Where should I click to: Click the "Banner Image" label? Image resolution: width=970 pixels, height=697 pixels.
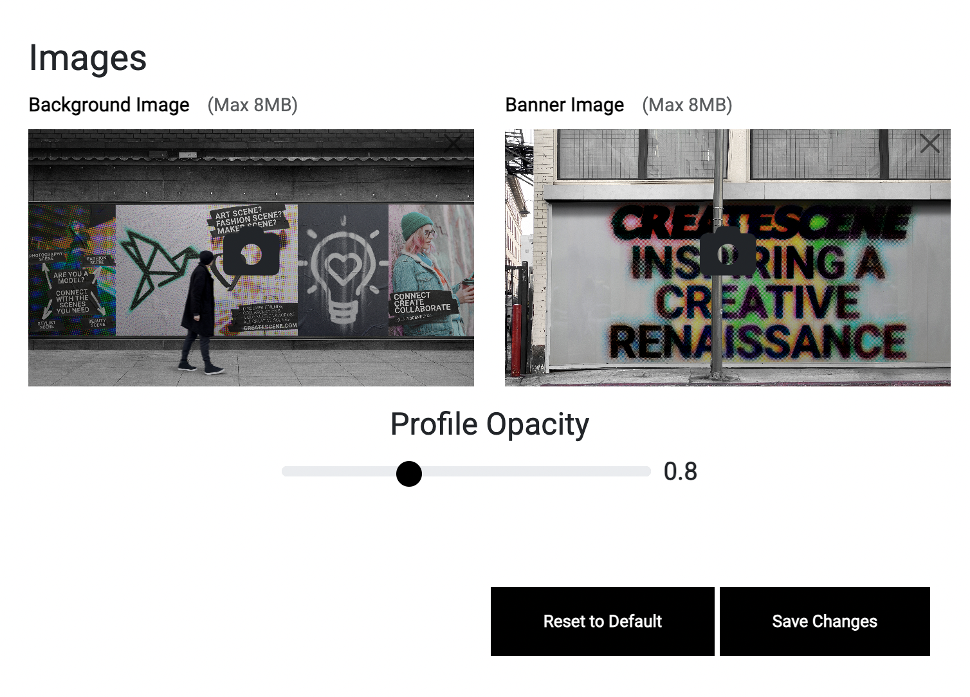click(564, 105)
